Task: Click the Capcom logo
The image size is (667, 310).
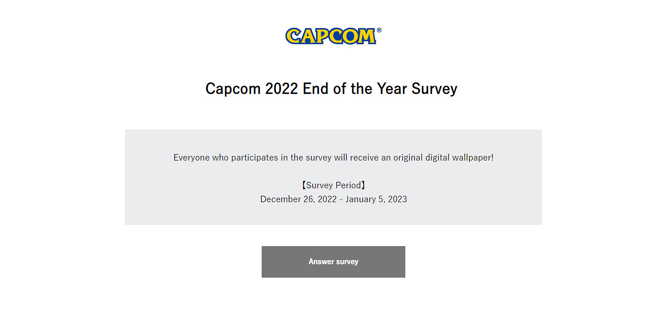Action: coord(330,36)
